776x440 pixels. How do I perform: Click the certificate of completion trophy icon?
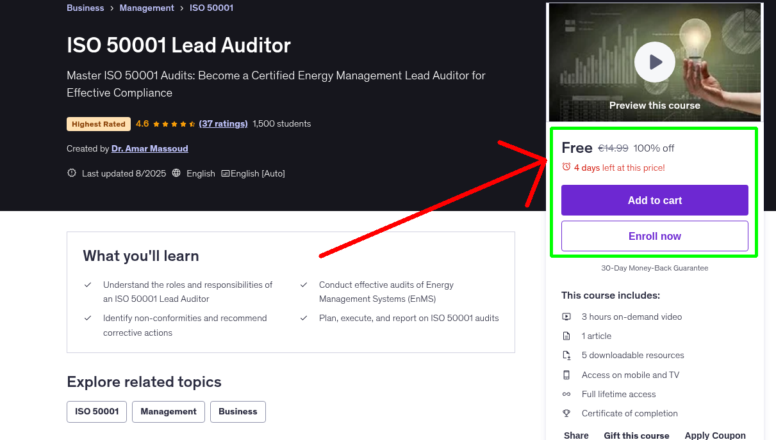pyautogui.click(x=566, y=413)
